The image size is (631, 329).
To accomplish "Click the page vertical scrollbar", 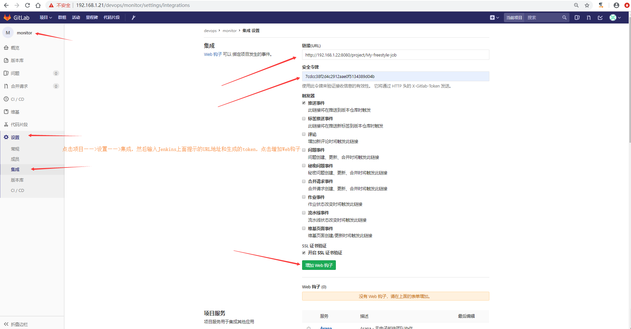I will (x=629, y=79).
